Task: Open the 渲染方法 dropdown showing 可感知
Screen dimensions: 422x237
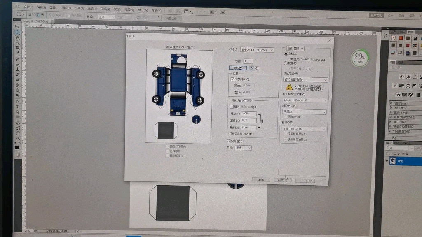Action: coord(304,112)
